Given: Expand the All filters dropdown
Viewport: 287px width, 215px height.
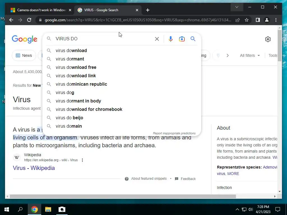Looking at the screenshot, I should 250,55.
